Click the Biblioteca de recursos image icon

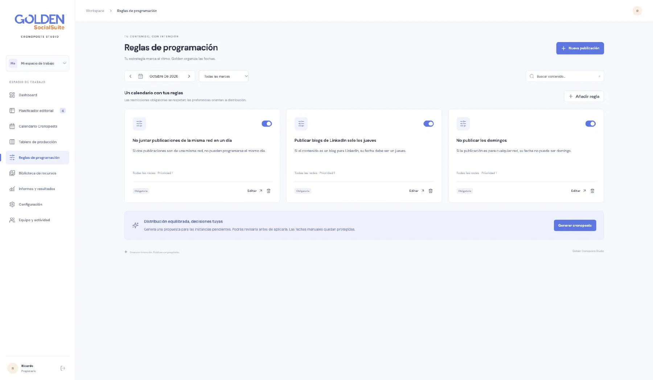pos(12,173)
